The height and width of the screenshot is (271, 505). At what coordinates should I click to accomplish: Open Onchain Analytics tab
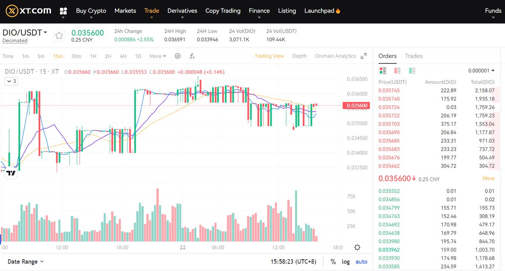pyautogui.click(x=335, y=56)
